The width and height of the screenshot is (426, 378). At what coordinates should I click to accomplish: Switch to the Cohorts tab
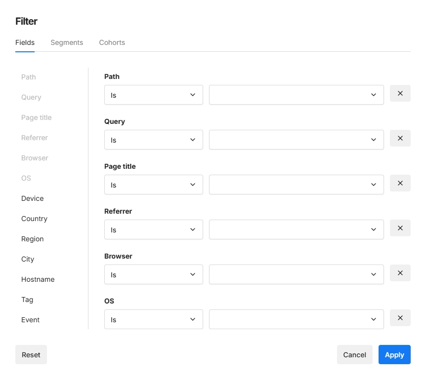click(x=112, y=42)
